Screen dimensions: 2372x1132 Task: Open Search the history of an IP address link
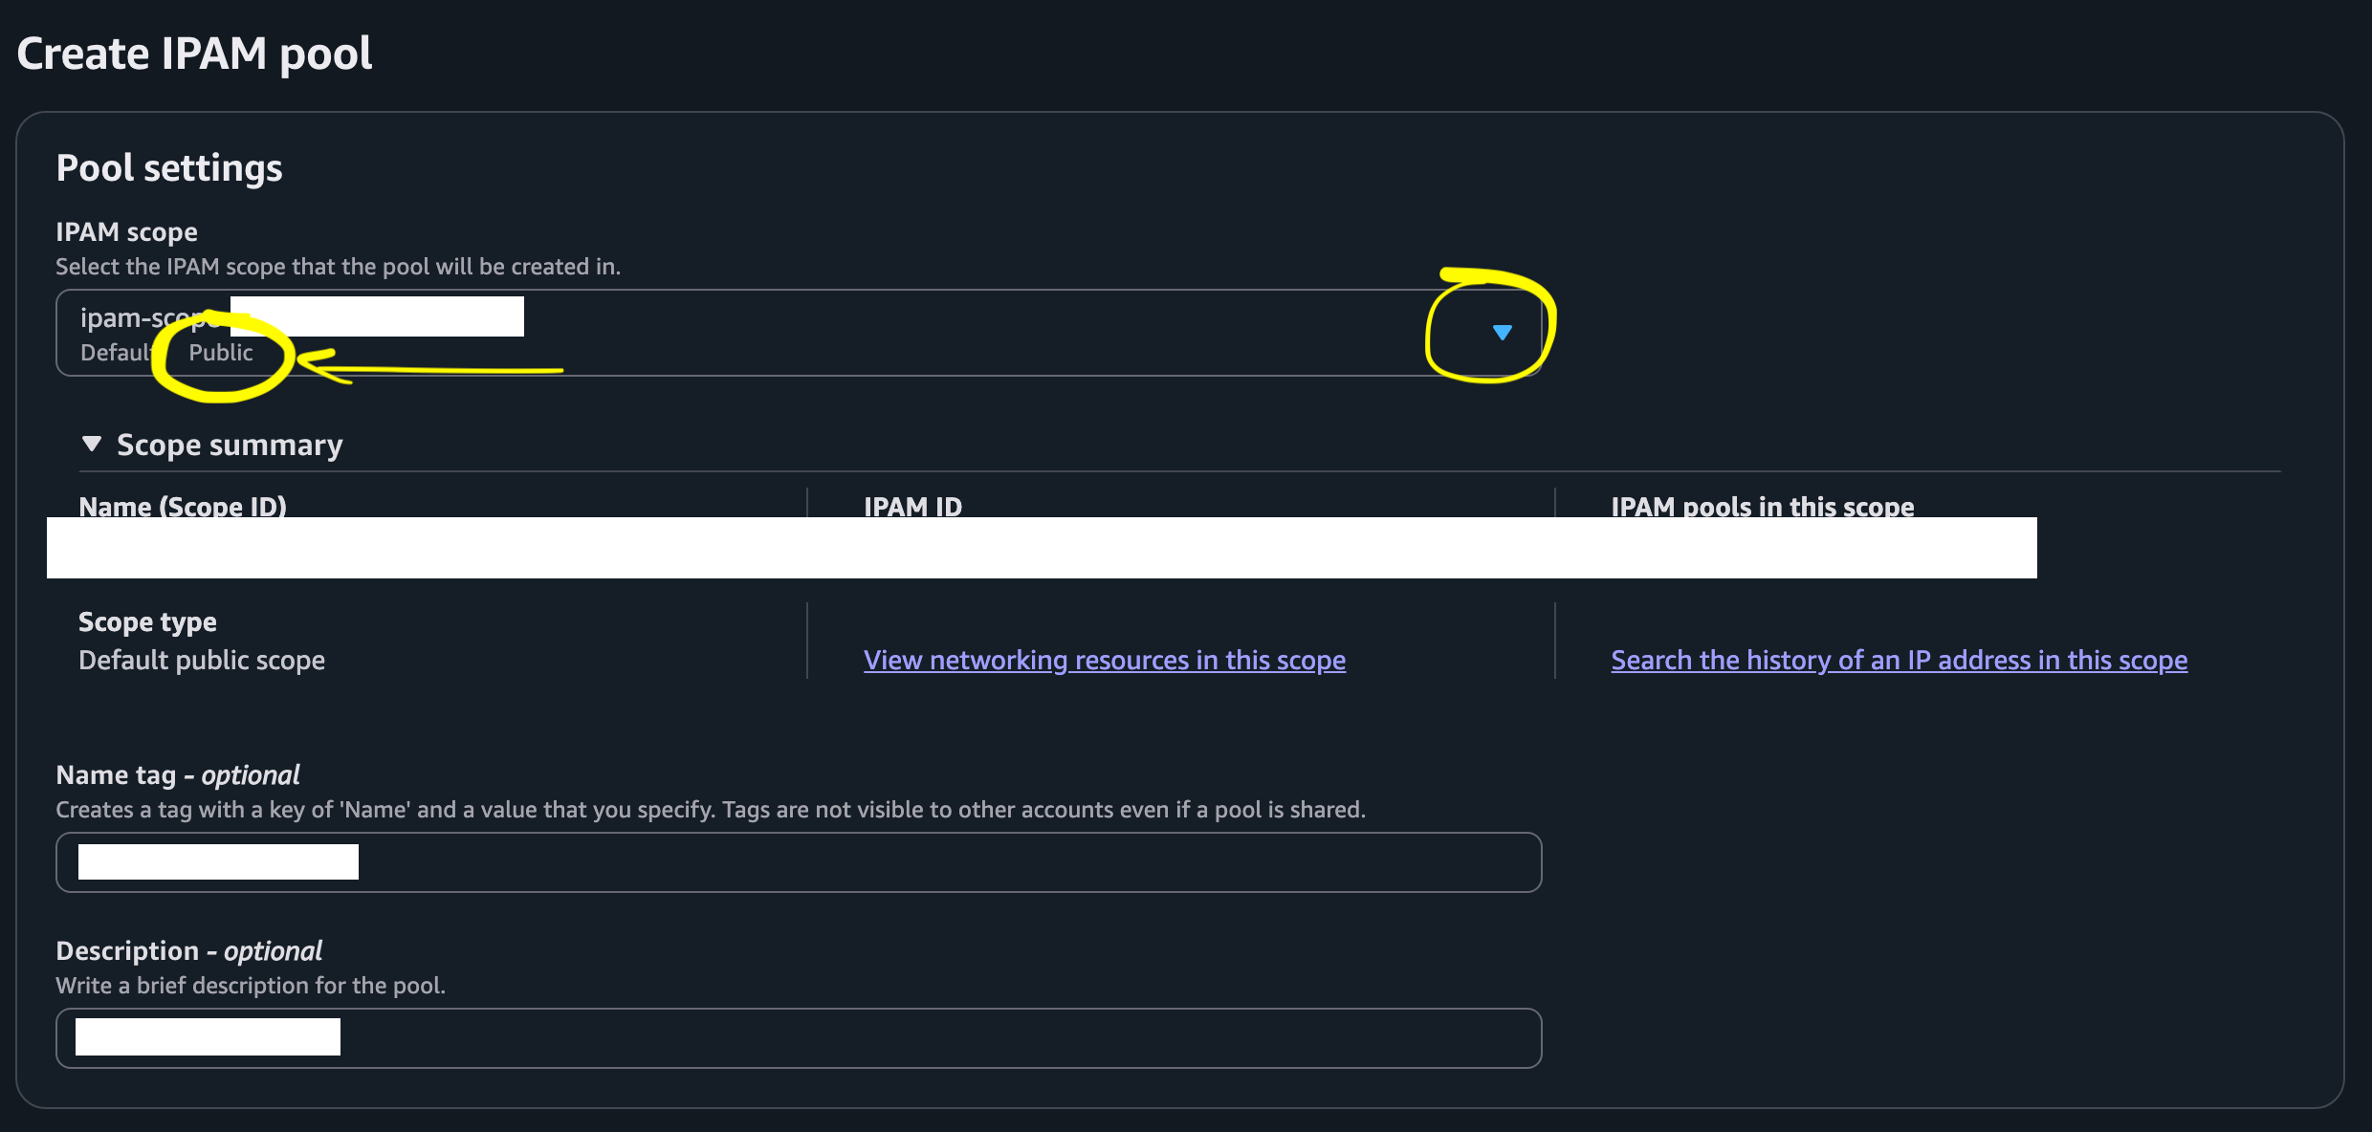pos(1899,661)
